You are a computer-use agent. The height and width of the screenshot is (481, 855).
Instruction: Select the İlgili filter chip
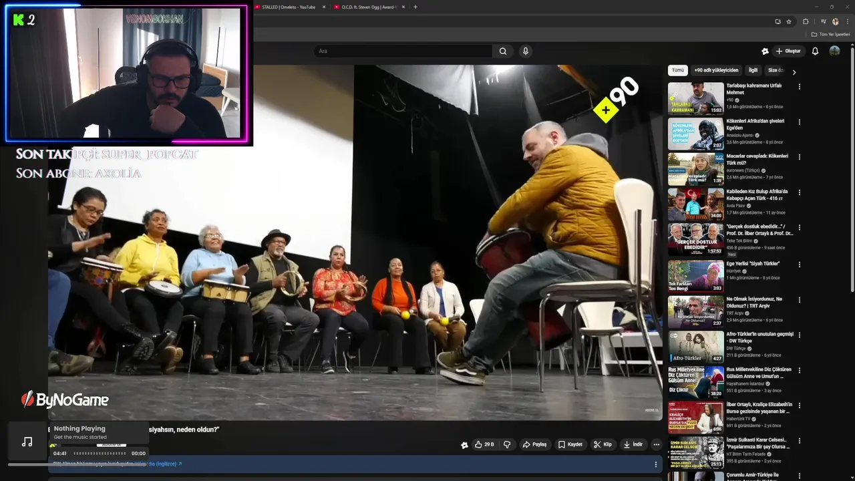pyautogui.click(x=753, y=70)
